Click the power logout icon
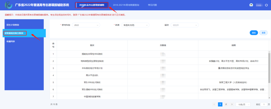Image resolution: width=271 pixels, height=109 pixels. [x=266, y=5]
